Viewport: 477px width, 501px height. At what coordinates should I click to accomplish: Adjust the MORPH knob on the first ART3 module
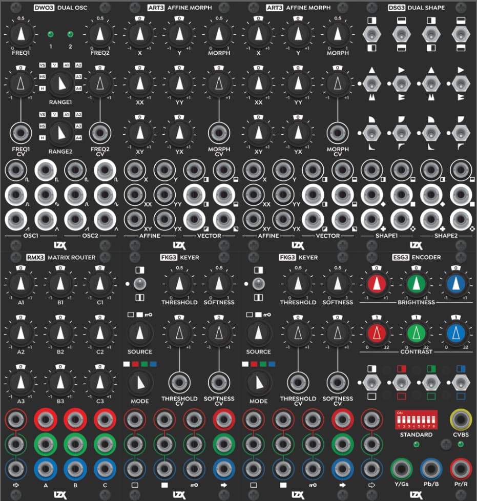click(x=219, y=34)
